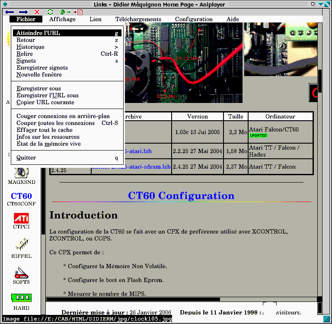Choose Nouvelle fenêtre entry
The width and height of the screenshot is (332, 324).
[67, 74]
